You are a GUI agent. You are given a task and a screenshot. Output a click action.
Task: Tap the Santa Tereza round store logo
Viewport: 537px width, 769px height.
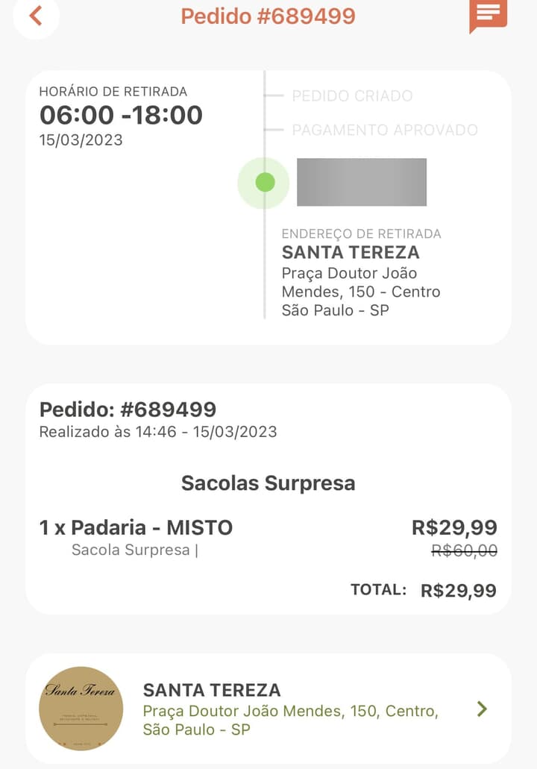81,708
